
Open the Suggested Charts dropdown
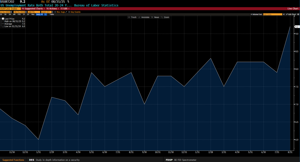[x=33, y=8]
